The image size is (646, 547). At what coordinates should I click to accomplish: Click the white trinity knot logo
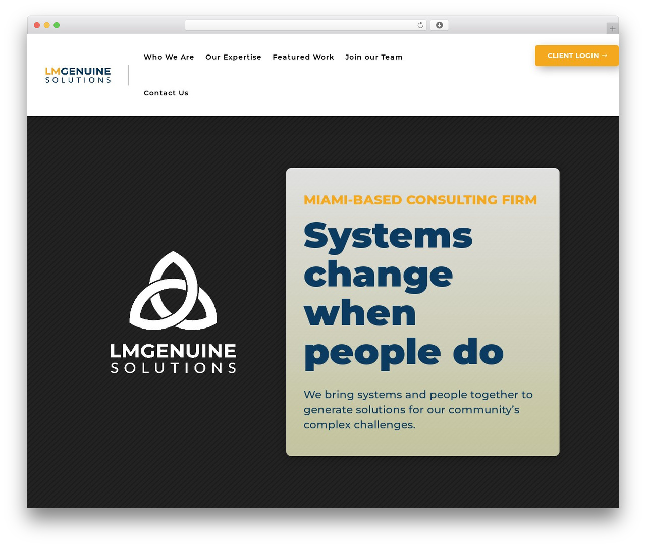[173, 290]
